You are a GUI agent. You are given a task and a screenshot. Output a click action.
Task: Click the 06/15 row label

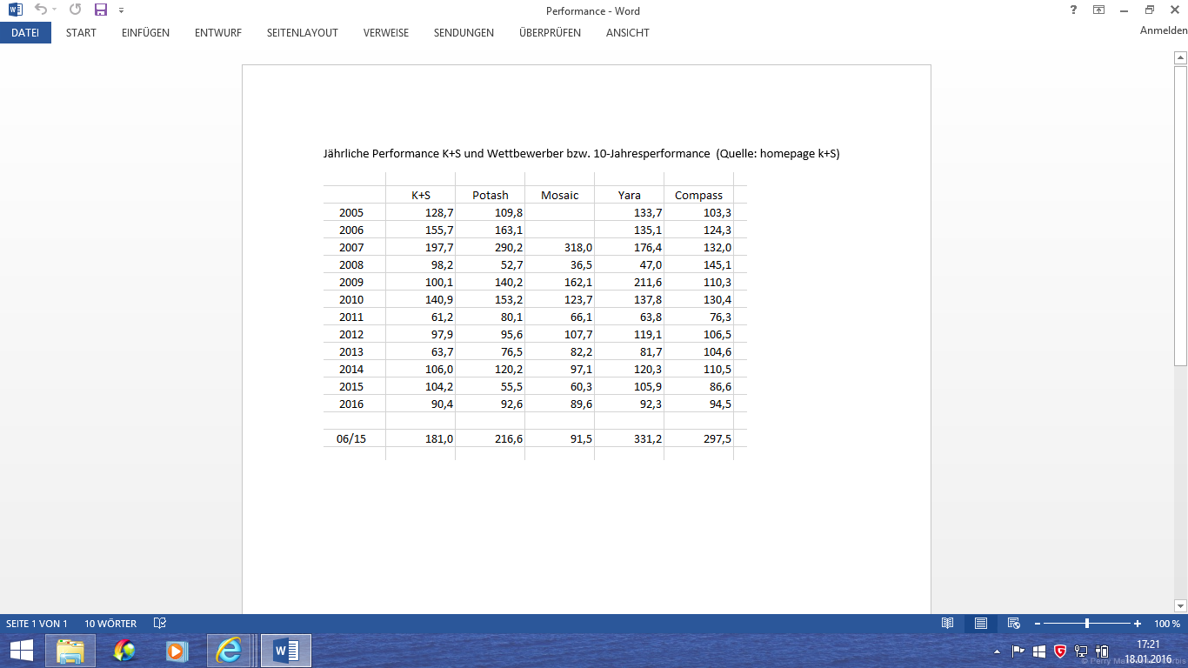click(x=351, y=438)
